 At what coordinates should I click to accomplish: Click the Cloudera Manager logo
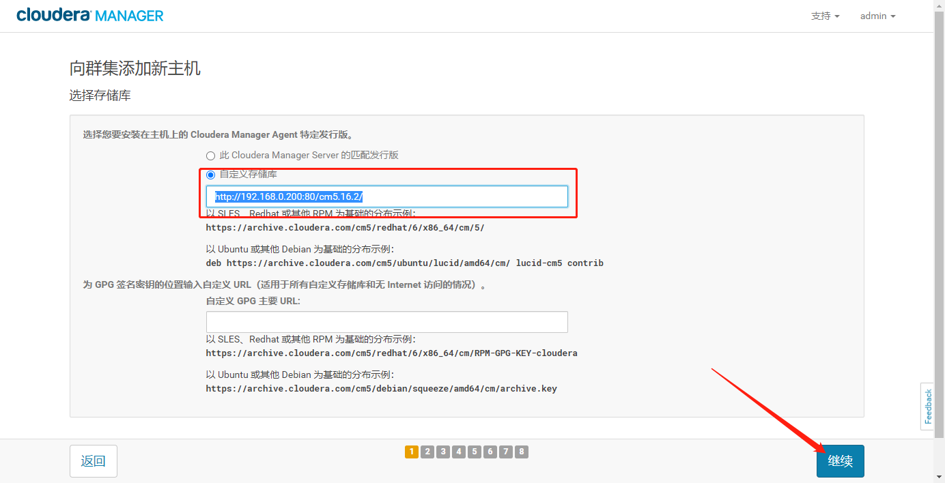90,15
